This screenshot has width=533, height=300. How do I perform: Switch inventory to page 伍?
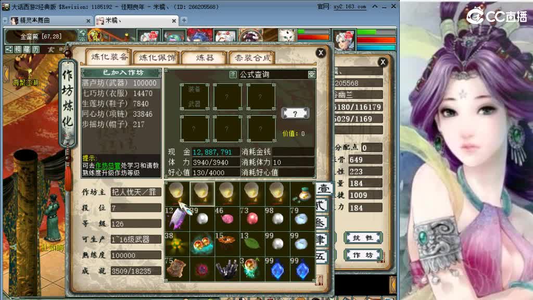click(x=322, y=257)
